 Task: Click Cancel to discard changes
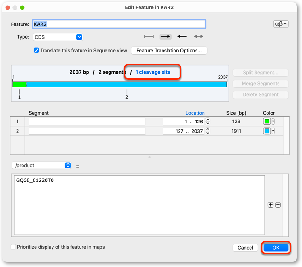(x=245, y=248)
